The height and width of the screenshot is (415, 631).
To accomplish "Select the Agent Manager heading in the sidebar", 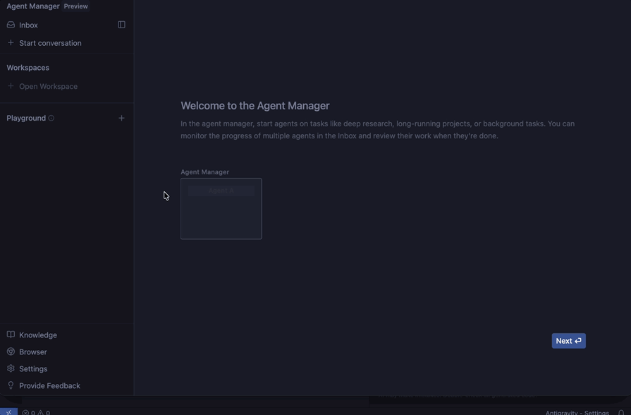I will pos(32,6).
